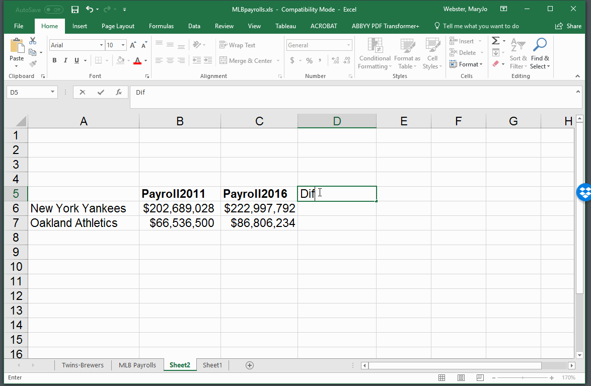Apply Comma Style number format

coord(320,60)
